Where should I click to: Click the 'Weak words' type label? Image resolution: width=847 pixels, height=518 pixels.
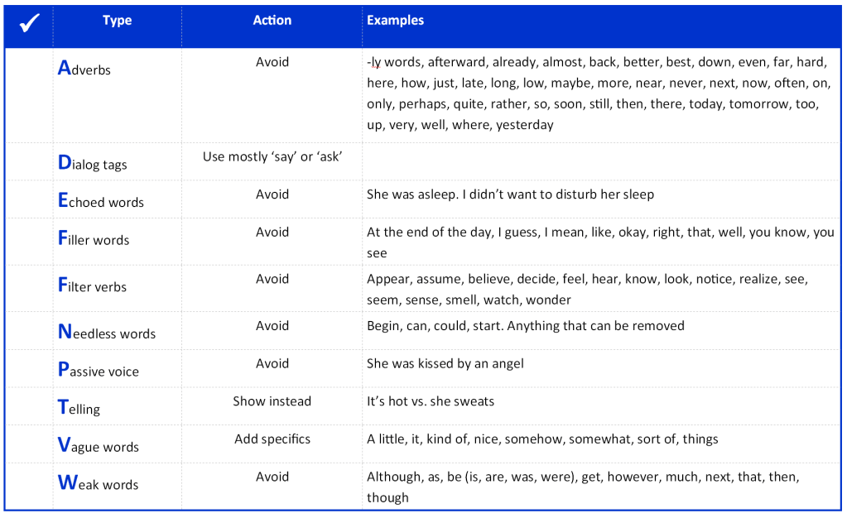pyautogui.click(x=98, y=484)
